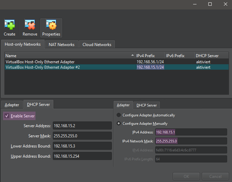Click the IPv4 Prefix column header
232x182 pixels.
tap(150, 56)
